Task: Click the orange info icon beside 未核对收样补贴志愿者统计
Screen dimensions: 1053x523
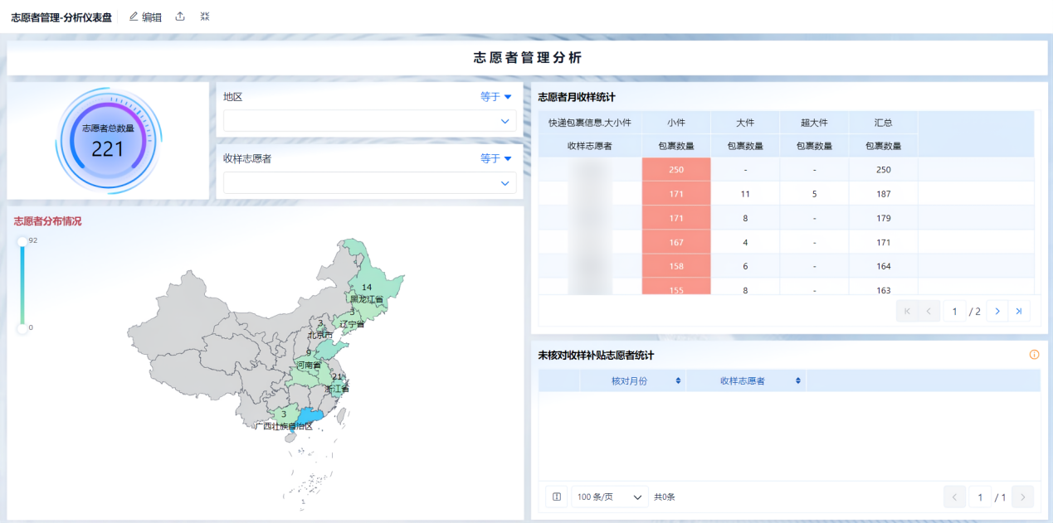Action: (x=1034, y=355)
